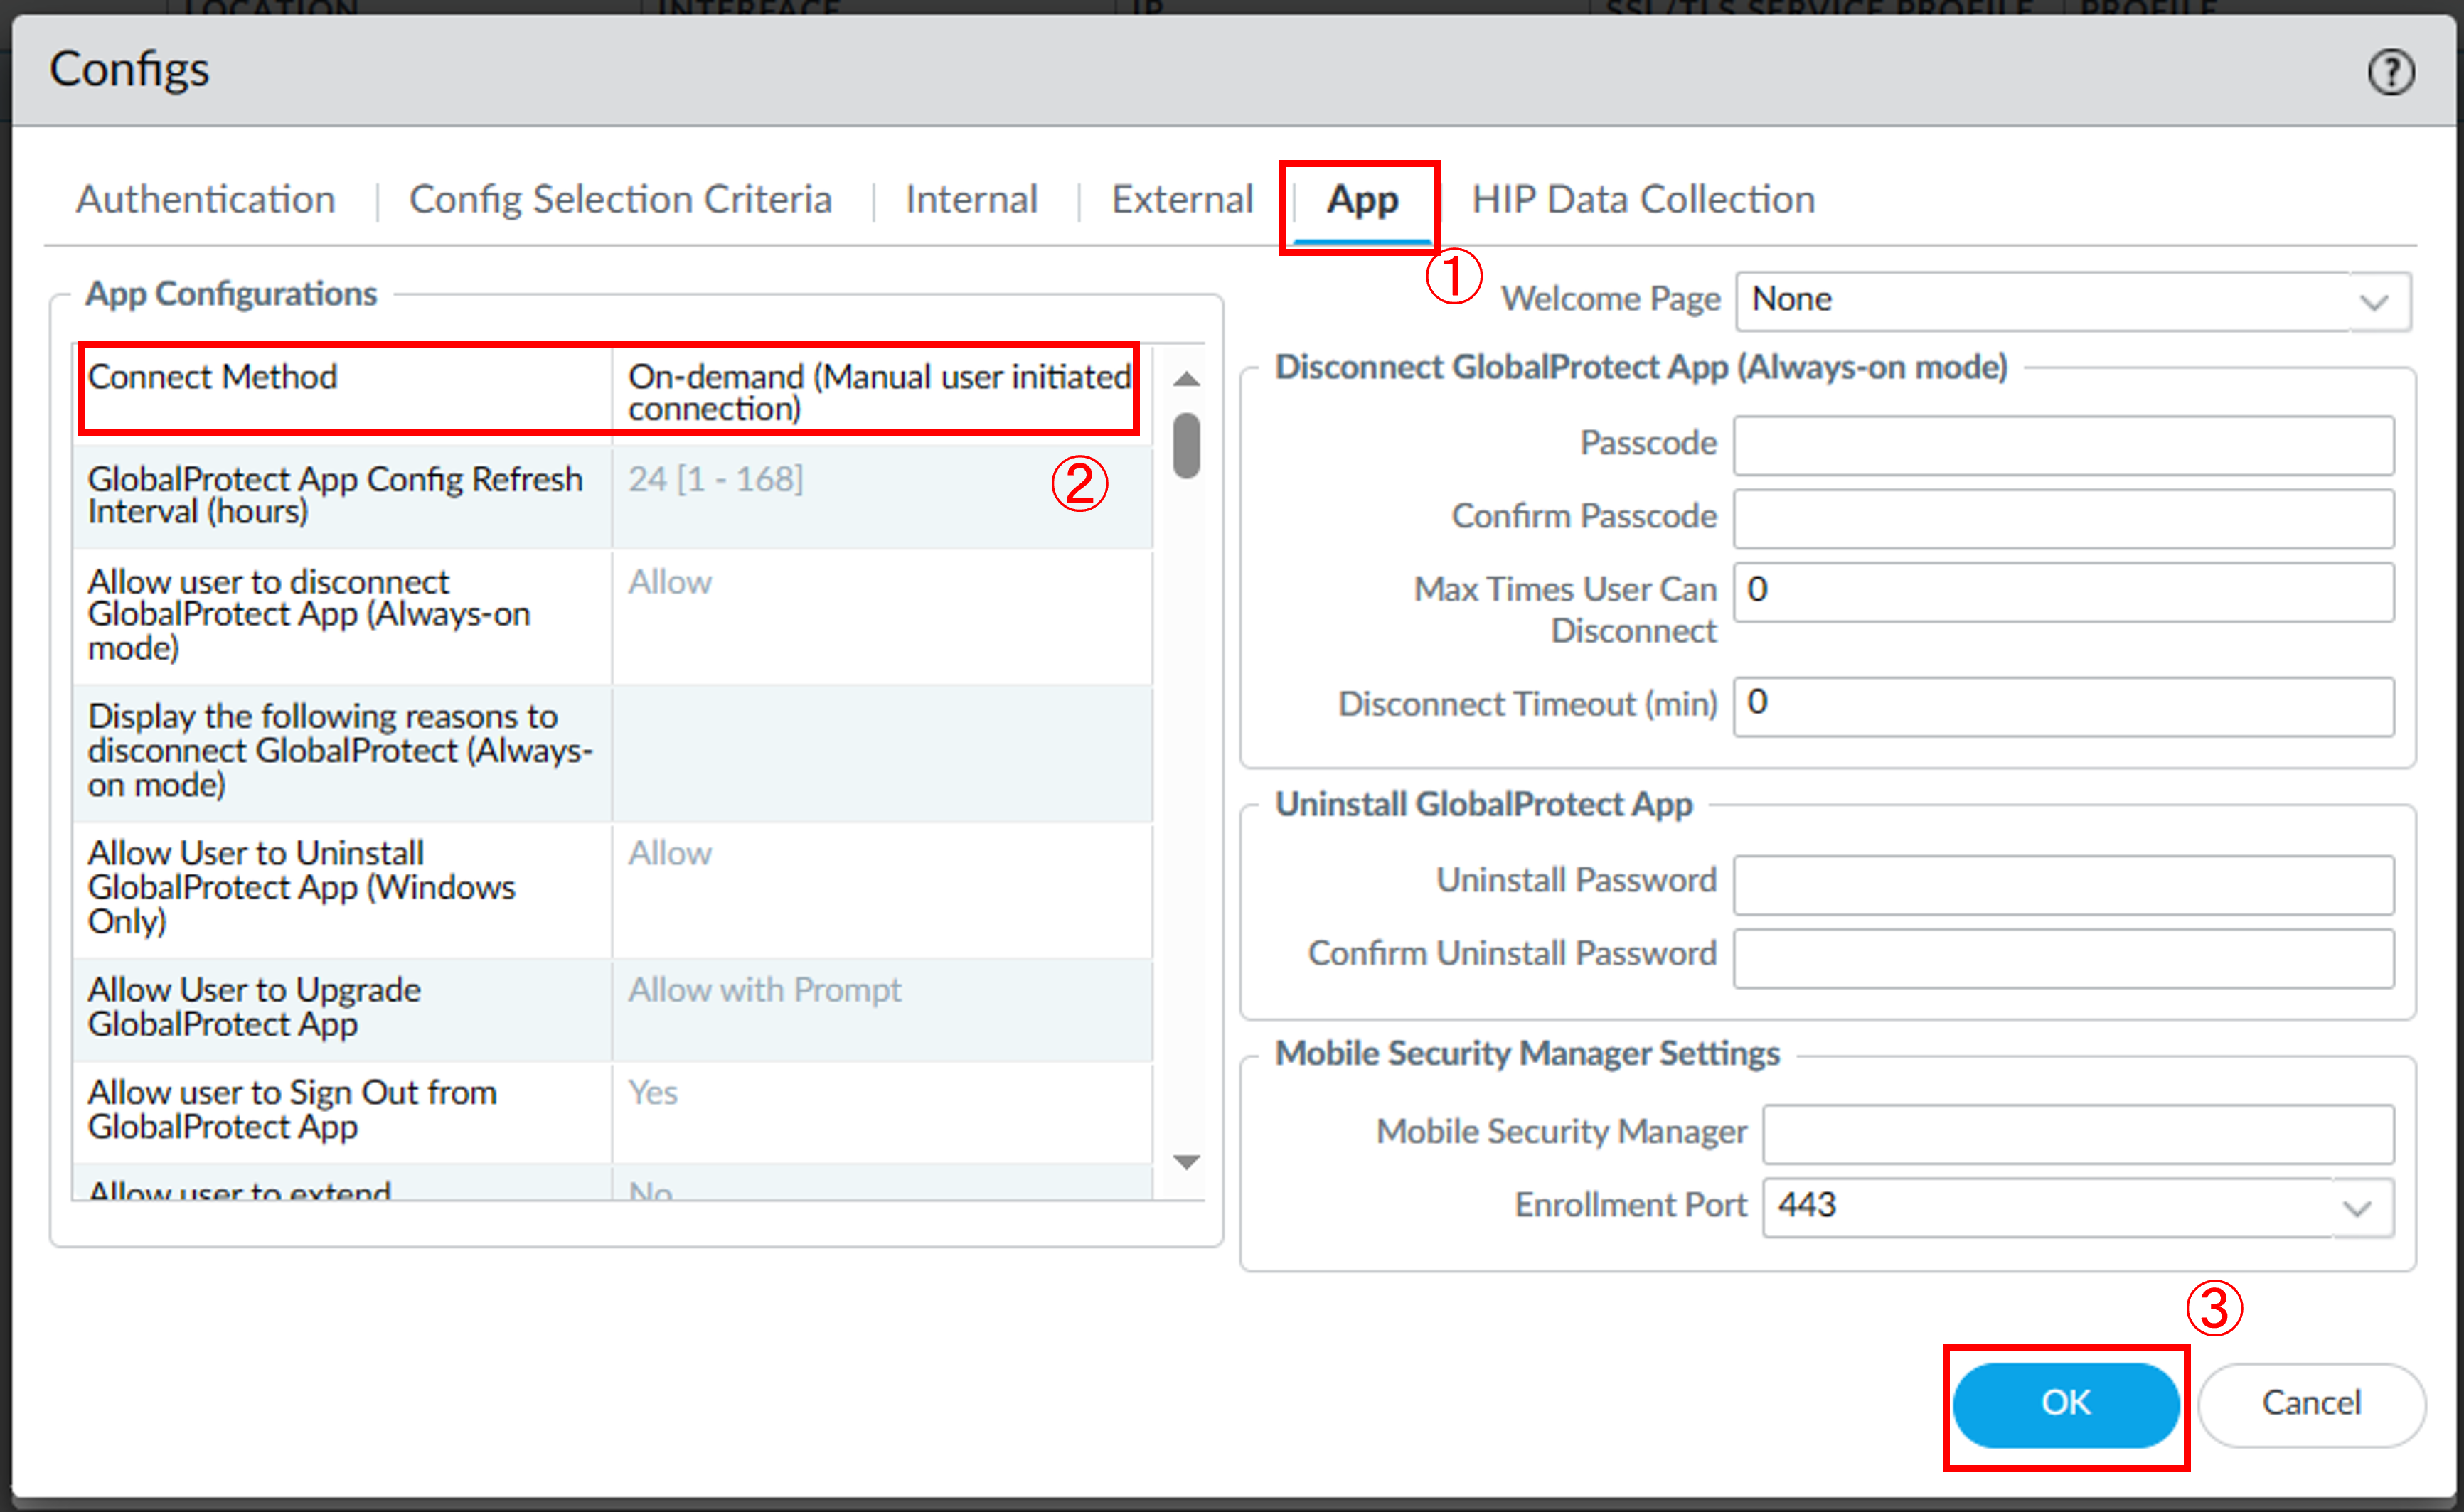Open the Config Selection Criteria tab
This screenshot has height=1512, width=2464.
pyautogui.click(x=620, y=200)
